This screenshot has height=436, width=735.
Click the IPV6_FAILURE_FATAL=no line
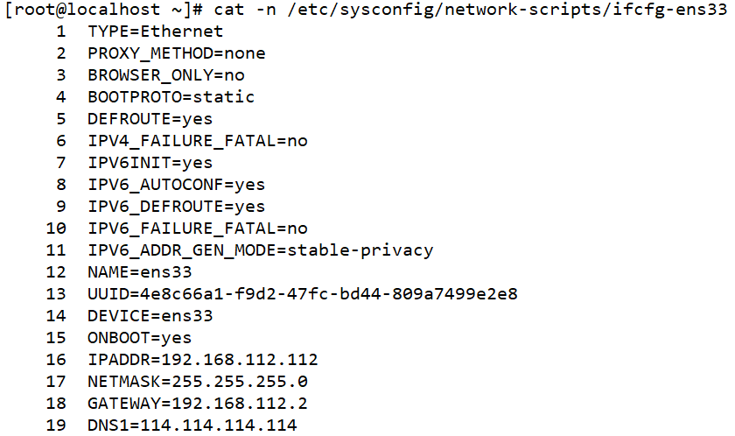point(198,229)
